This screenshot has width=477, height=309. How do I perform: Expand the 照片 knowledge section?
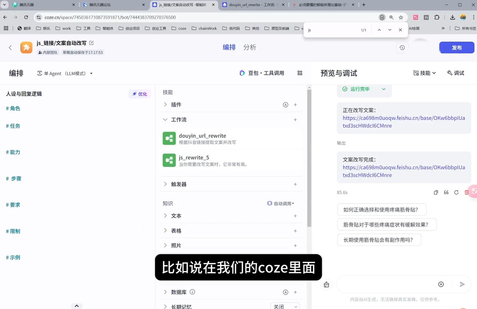165,245
